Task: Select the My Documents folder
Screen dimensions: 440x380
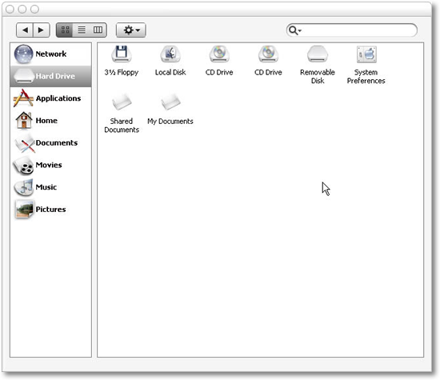Action: (x=170, y=102)
